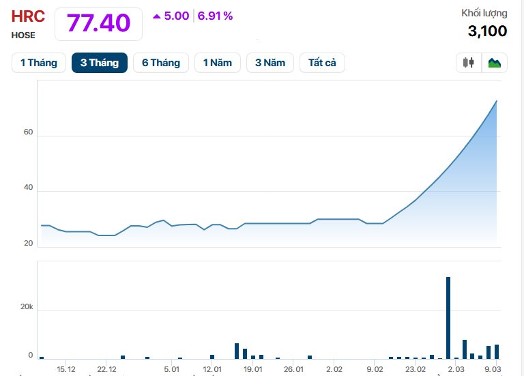Click the 23.02 date label on x-axis
524x376 pixels.
point(416,369)
